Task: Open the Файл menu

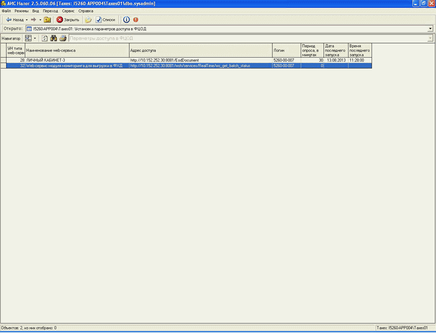Action: tap(6, 11)
